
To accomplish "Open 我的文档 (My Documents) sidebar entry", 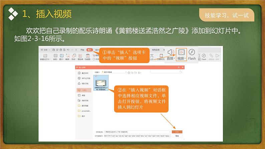I will [x=83, y=100].
